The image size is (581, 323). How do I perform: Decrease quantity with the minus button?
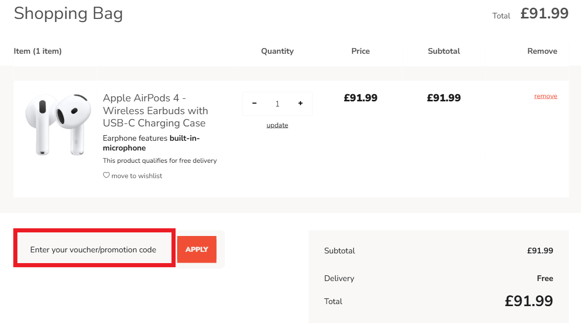tap(254, 103)
